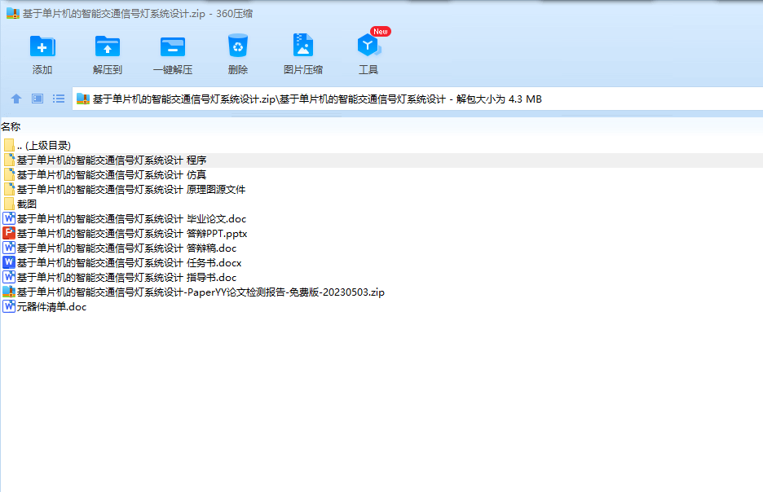
Task: Click the Word icon of 答辩稿.doc
Action: [x=9, y=248]
